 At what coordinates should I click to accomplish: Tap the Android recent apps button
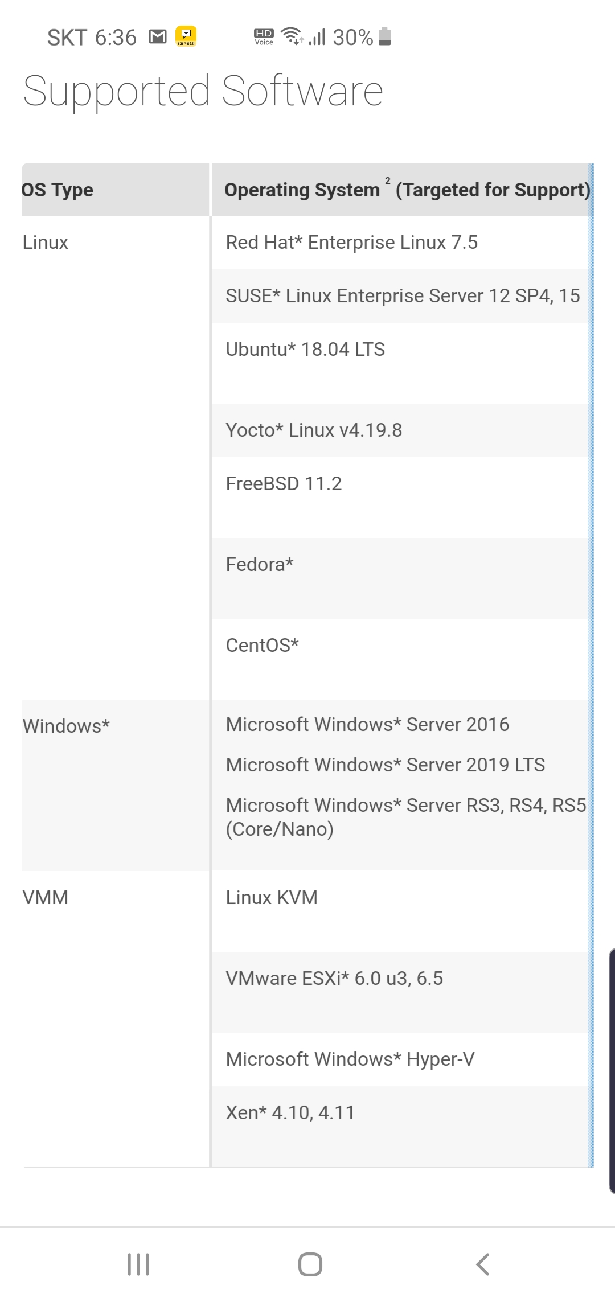138,1264
